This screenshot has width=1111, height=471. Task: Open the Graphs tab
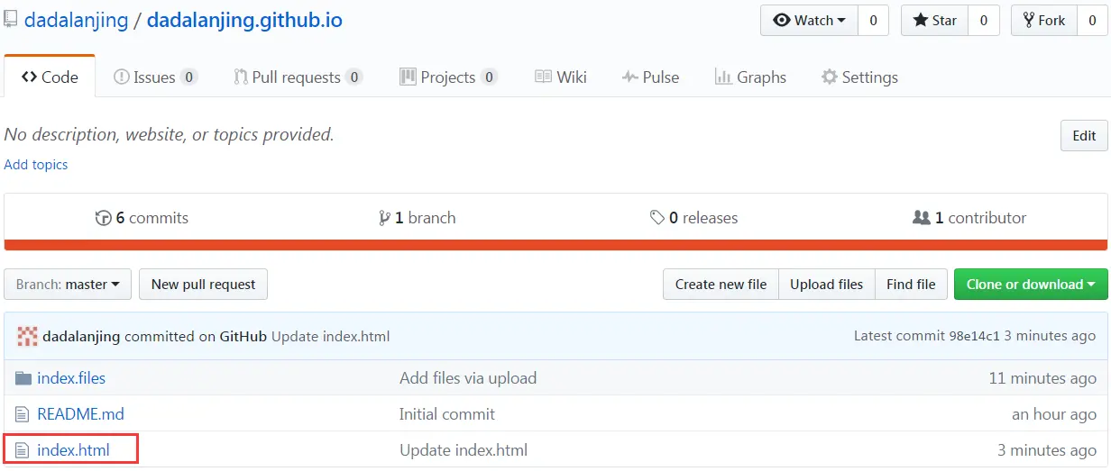point(750,77)
